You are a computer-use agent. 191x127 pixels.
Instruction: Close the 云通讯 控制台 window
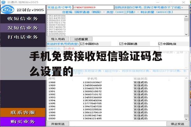click(x=184, y=2)
